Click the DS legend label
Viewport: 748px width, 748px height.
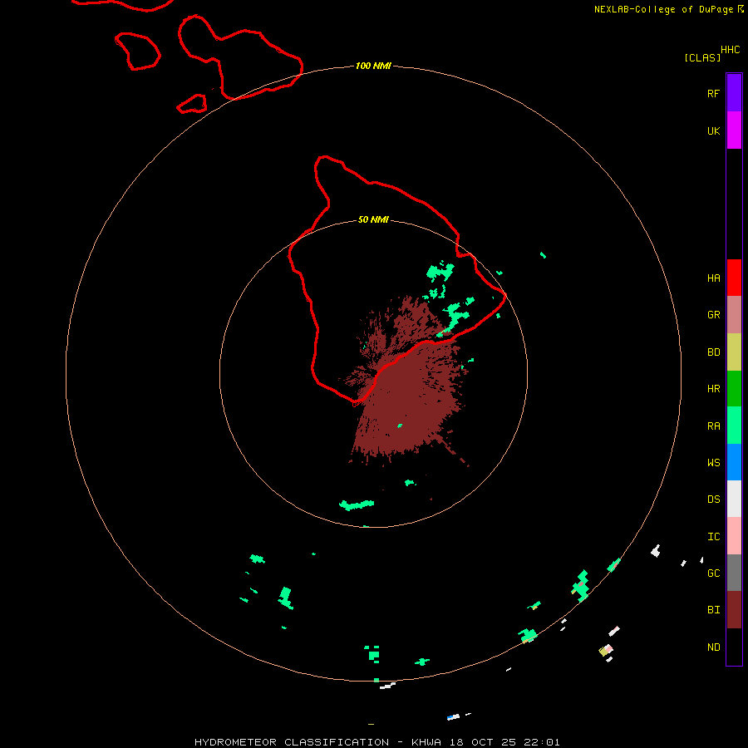pos(713,499)
